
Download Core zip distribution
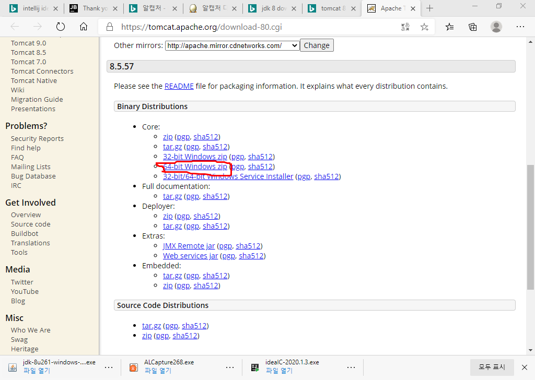[168, 137]
